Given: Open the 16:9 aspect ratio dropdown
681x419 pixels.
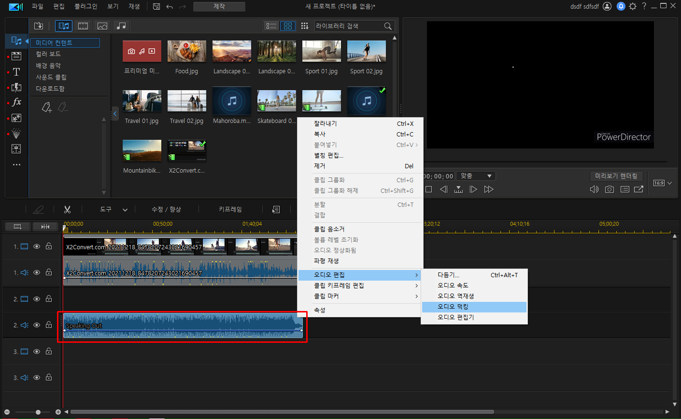Looking at the screenshot, I should [x=663, y=183].
